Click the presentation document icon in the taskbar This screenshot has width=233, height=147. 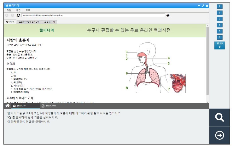point(43,106)
